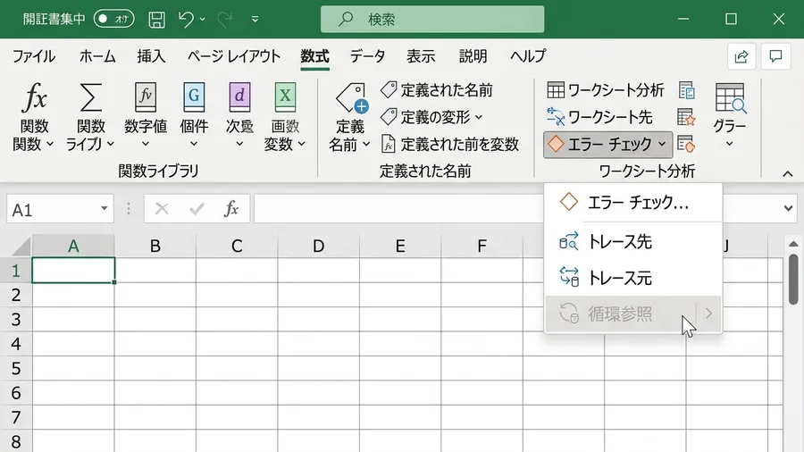Switch to the ホーム tab
Viewport: 804px width, 452px height.
97,56
